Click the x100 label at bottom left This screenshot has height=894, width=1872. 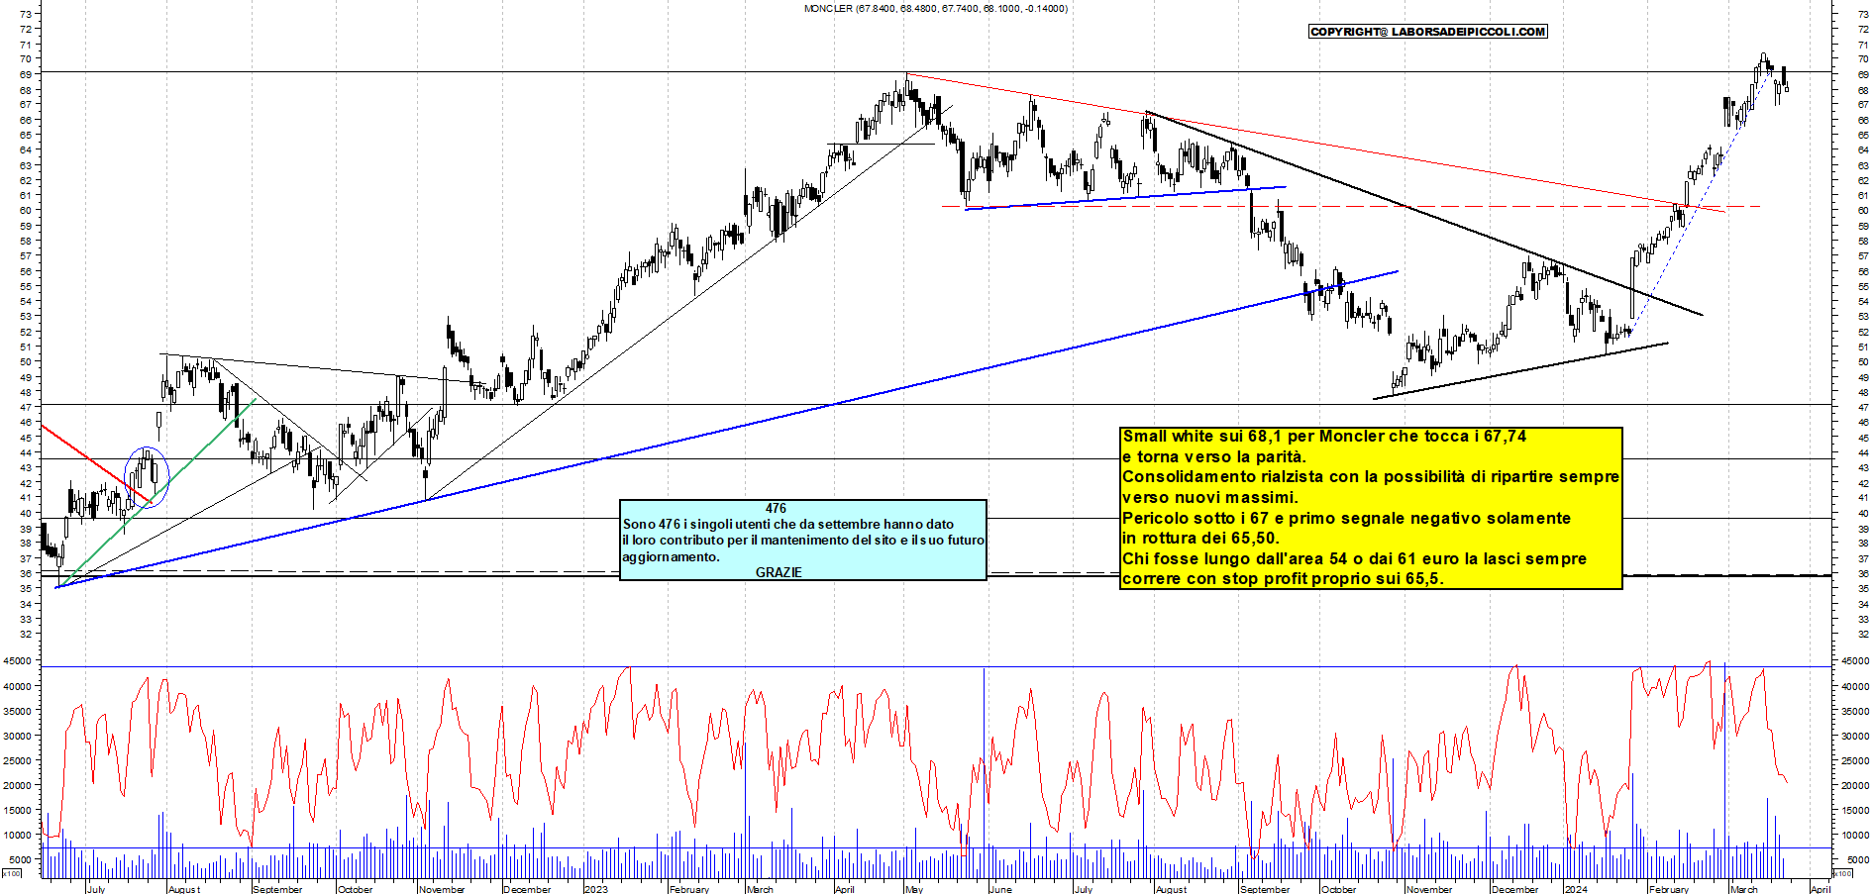12,873
